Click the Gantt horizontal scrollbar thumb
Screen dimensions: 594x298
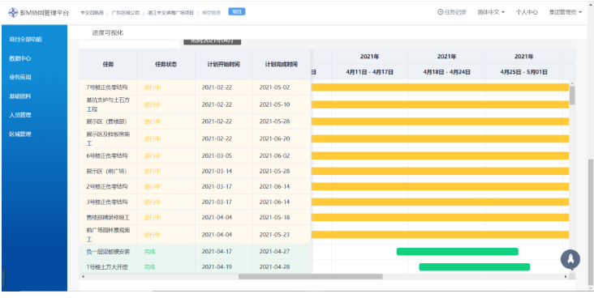pos(310,277)
